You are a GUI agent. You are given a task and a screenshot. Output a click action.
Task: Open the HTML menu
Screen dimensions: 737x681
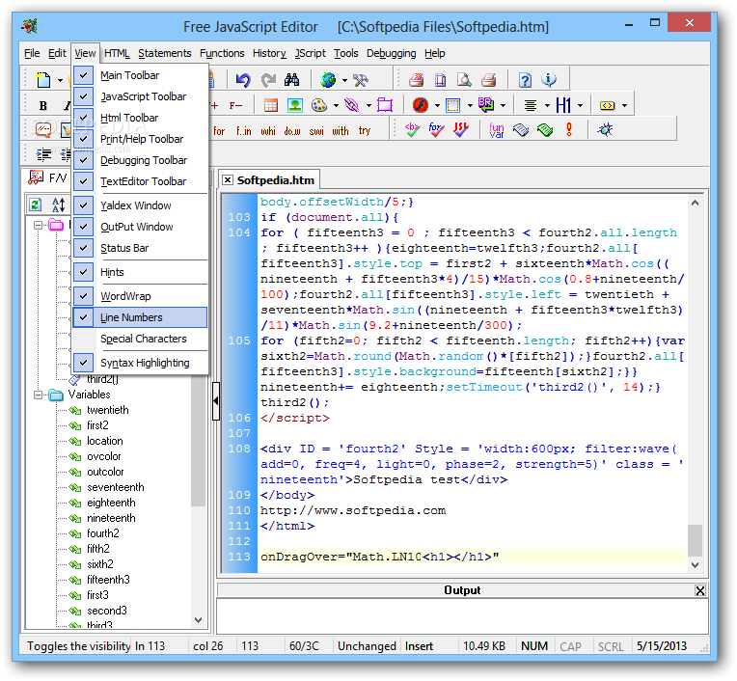117,53
